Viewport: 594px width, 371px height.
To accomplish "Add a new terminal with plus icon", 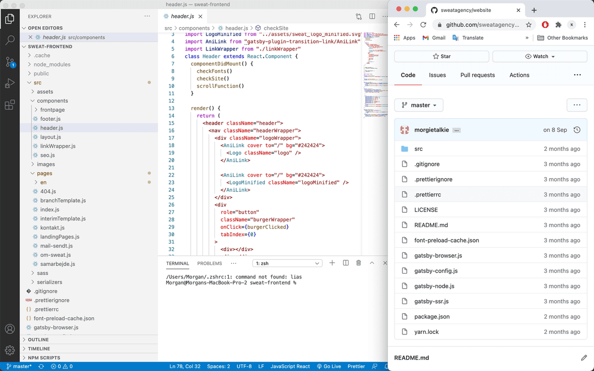I will click(x=332, y=263).
